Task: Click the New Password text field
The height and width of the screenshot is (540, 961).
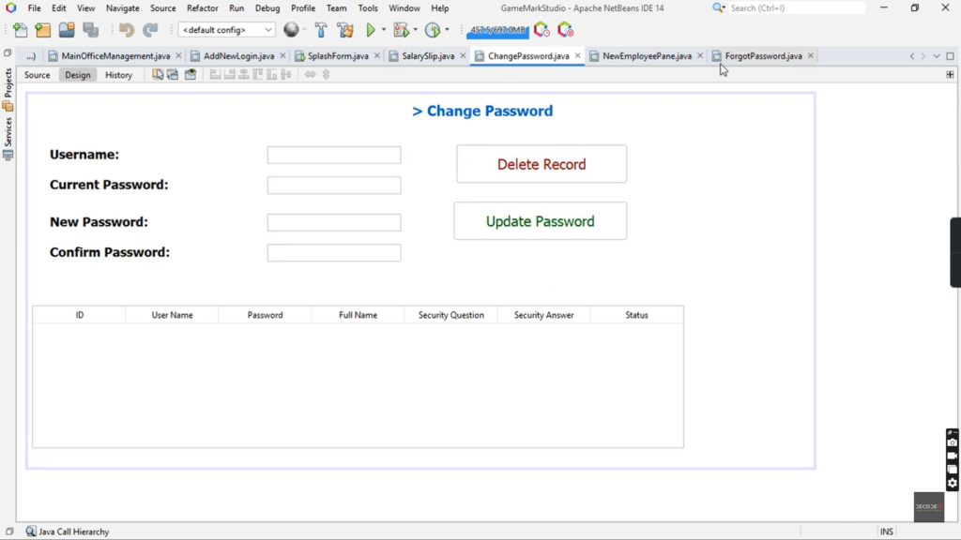Action: [334, 222]
